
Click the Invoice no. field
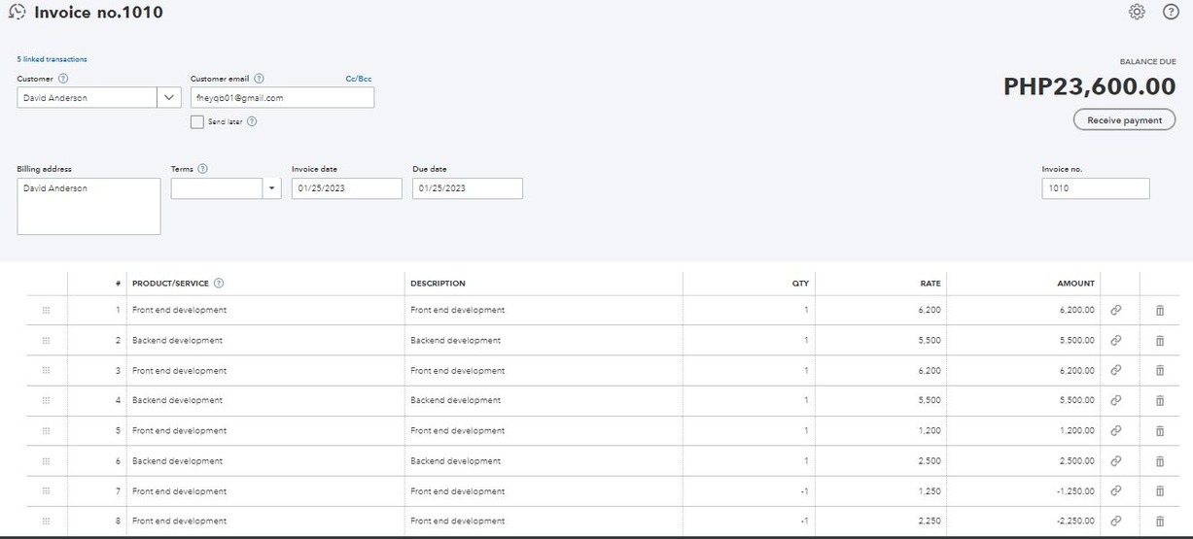[x=1095, y=188]
